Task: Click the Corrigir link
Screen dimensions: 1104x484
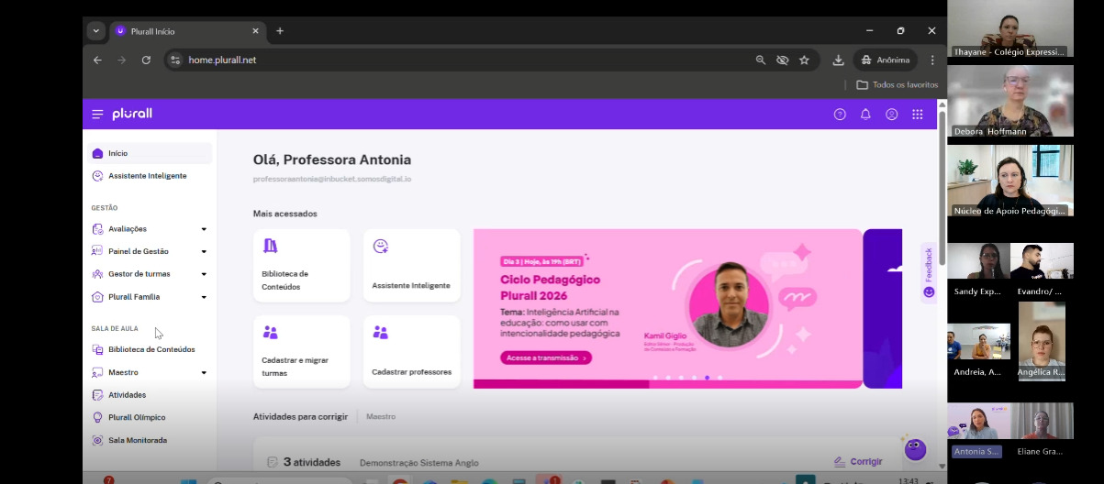Action: click(858, 462)
